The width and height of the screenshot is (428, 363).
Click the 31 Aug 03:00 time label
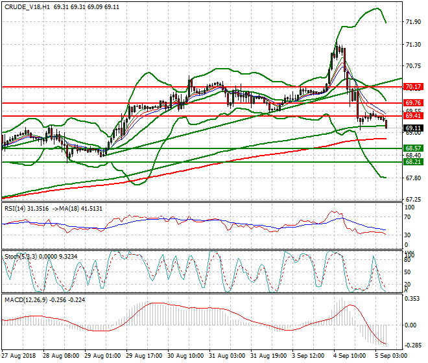(x=226, y=356)
